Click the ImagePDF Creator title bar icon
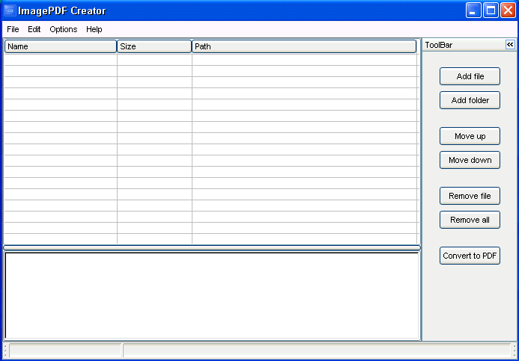The height and width of the screenshot is (361, 519). click(x=10, y=11)
